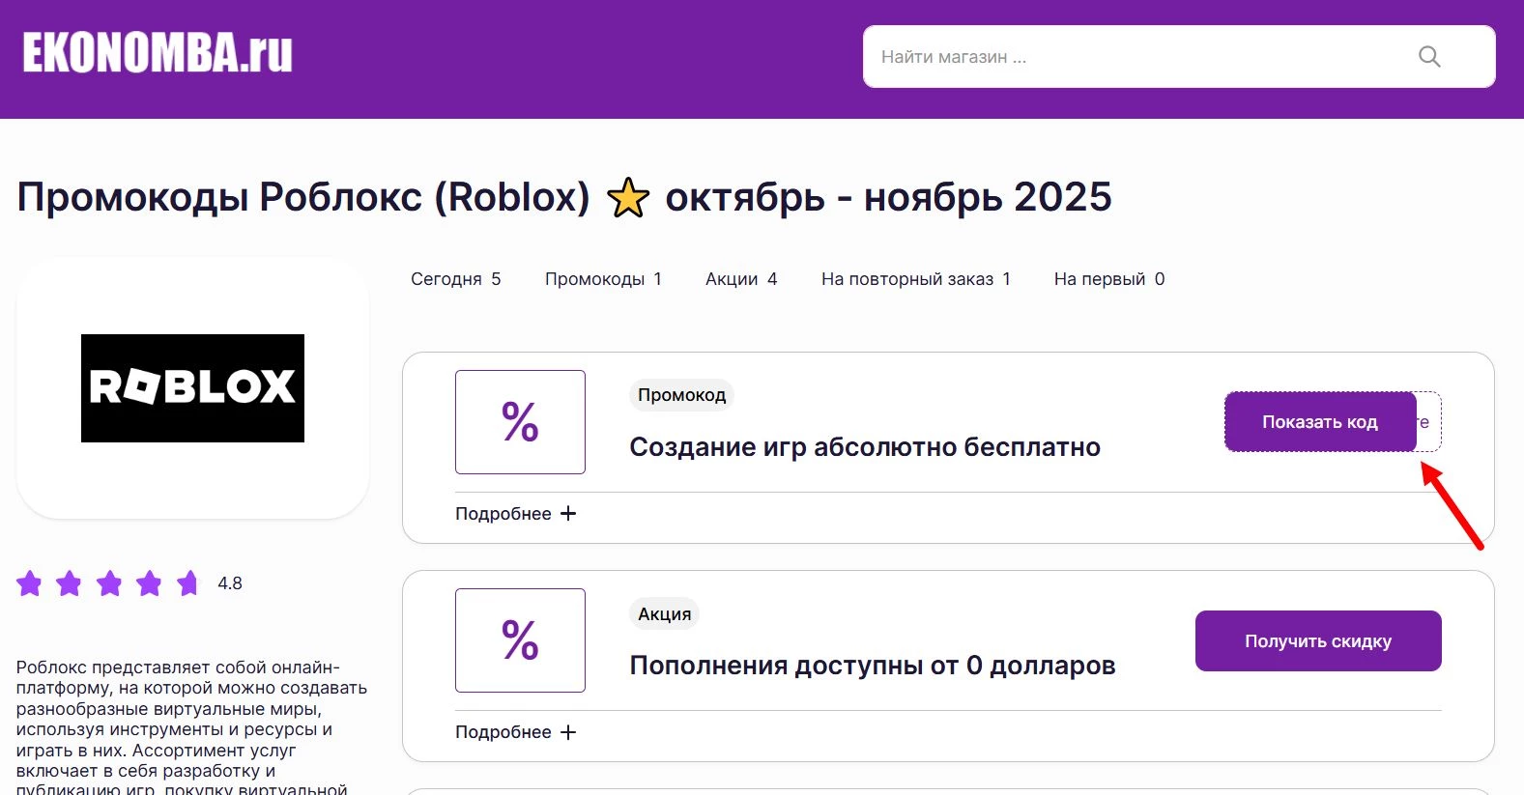
Task: Click the percent icon on the Промокод card
Action: click(520, 422)
